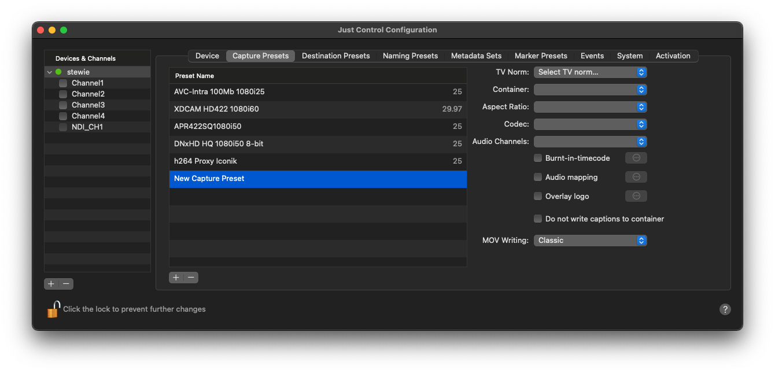Open the Aspect Ratio dropdown
775x373 pixels.
click(590, 107)
